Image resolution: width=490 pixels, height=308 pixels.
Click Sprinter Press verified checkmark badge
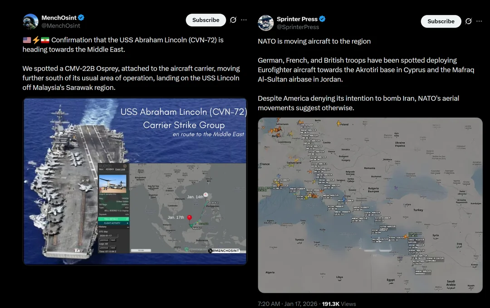pyautogui.click(x=322, y=19)
